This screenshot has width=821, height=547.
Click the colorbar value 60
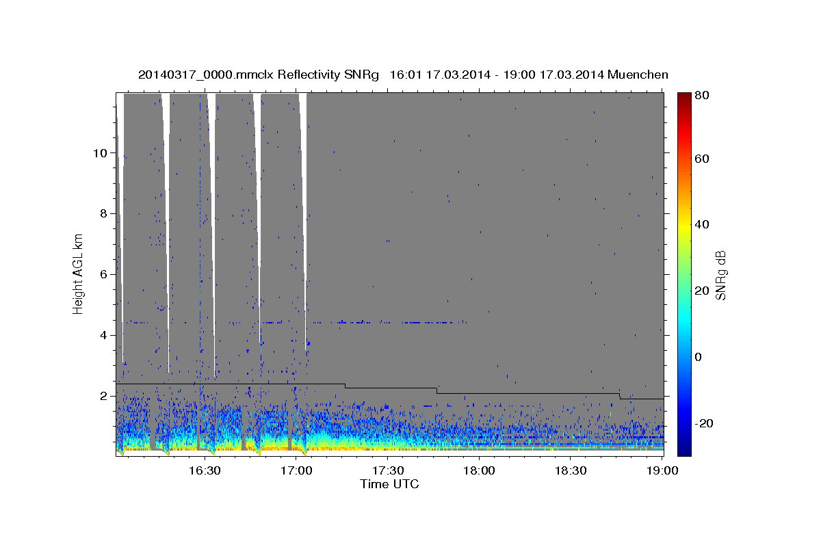pos(703,159)
